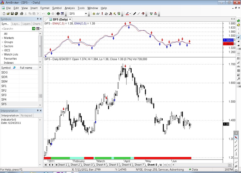The image size is (241, 173).
Task: Select the vertical time zones tool
Action: (238, 58)
